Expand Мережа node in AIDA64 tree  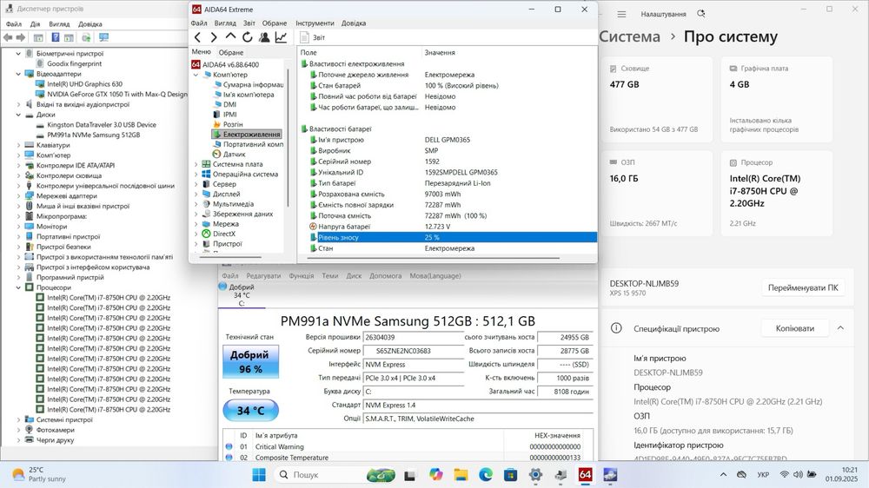(x=196, y=224)
